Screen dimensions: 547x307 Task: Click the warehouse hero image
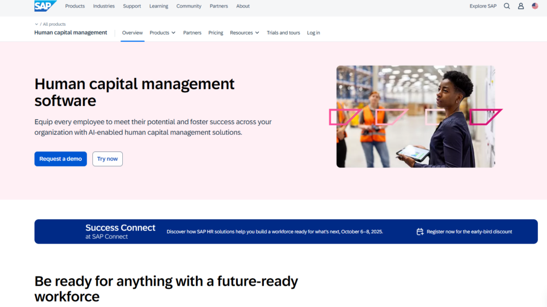416,116
